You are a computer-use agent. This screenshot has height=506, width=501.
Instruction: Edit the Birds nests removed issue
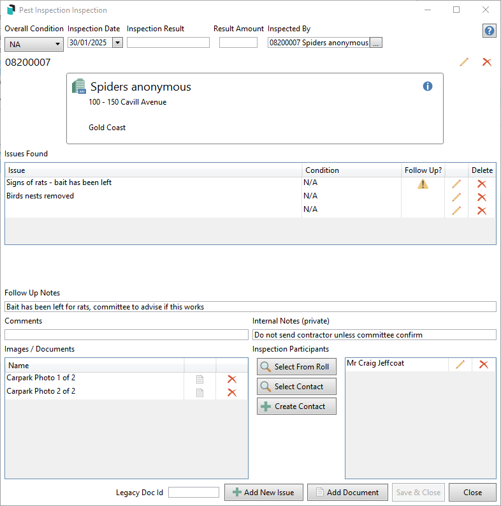coord(456,197)
